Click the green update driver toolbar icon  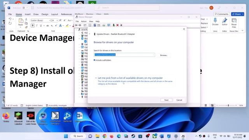(x=114, y=25)
